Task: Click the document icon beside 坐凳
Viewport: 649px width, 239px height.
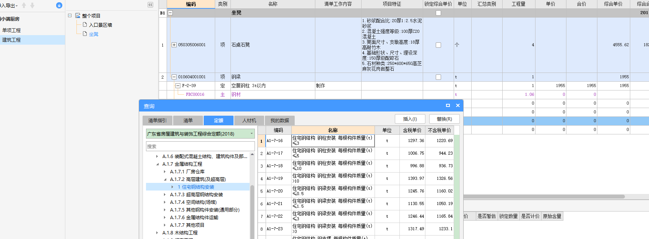Action: [85, 34]
